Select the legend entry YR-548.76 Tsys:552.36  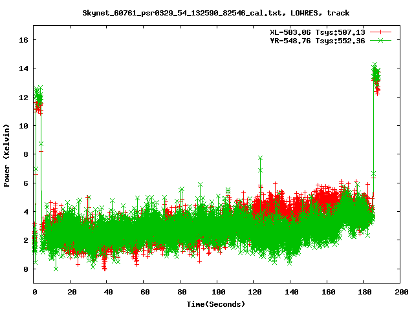coord(318,41)
